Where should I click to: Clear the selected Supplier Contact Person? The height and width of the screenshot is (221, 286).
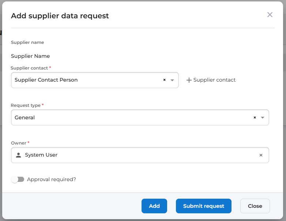pos(164,80)
